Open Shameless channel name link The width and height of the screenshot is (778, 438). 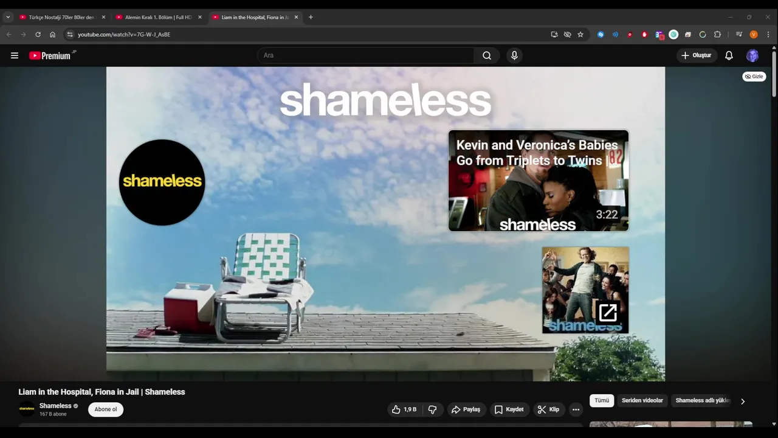[55, 406]
